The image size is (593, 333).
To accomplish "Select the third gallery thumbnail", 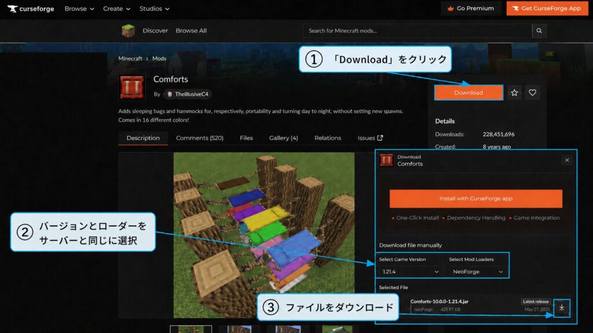I will [x=288, y=329].
